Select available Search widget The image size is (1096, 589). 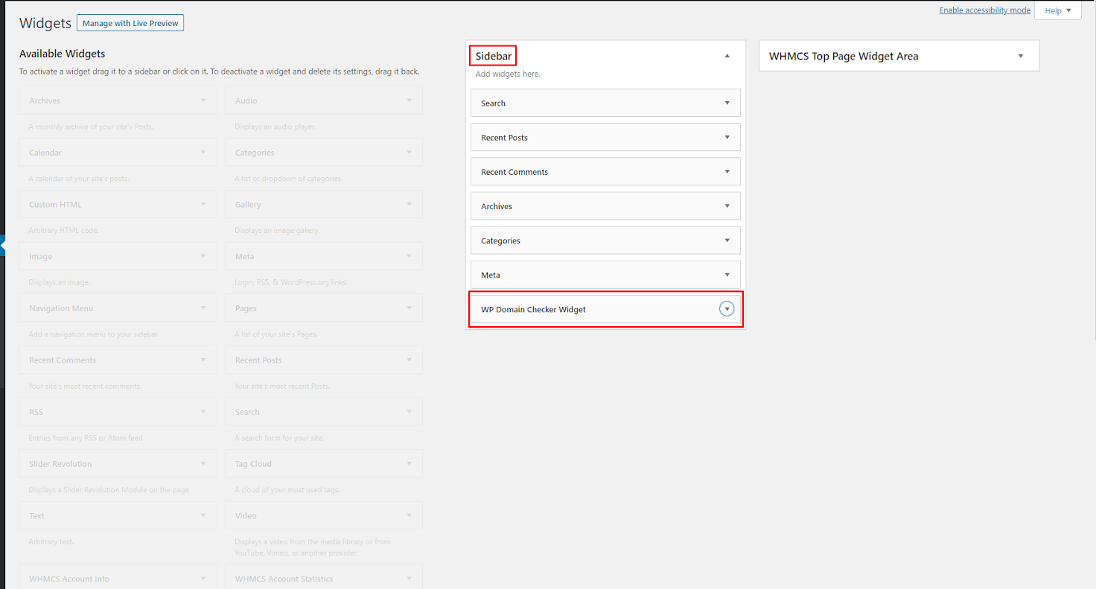click(324, 412)
